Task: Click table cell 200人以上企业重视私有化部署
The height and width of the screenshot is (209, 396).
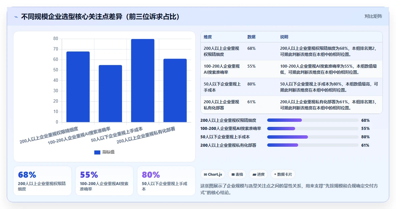Action: coord(222,105)
